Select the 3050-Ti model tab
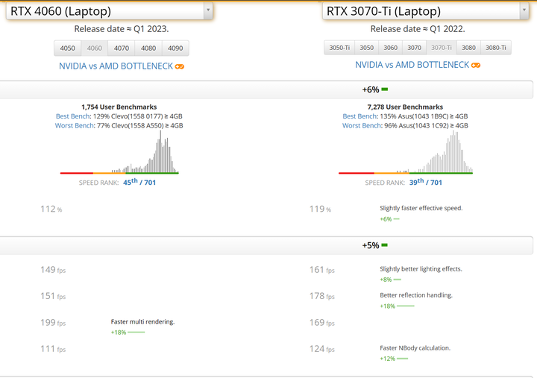Screen dimensions: 537x378 click(339, 48)
